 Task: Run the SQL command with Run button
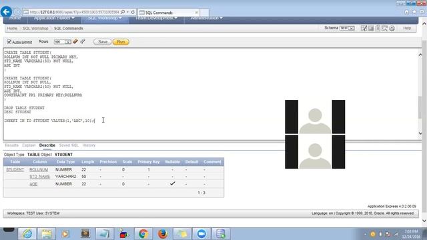(121, 42)
